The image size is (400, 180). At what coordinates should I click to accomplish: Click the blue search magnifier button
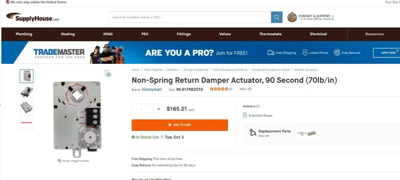coord(276,17)
